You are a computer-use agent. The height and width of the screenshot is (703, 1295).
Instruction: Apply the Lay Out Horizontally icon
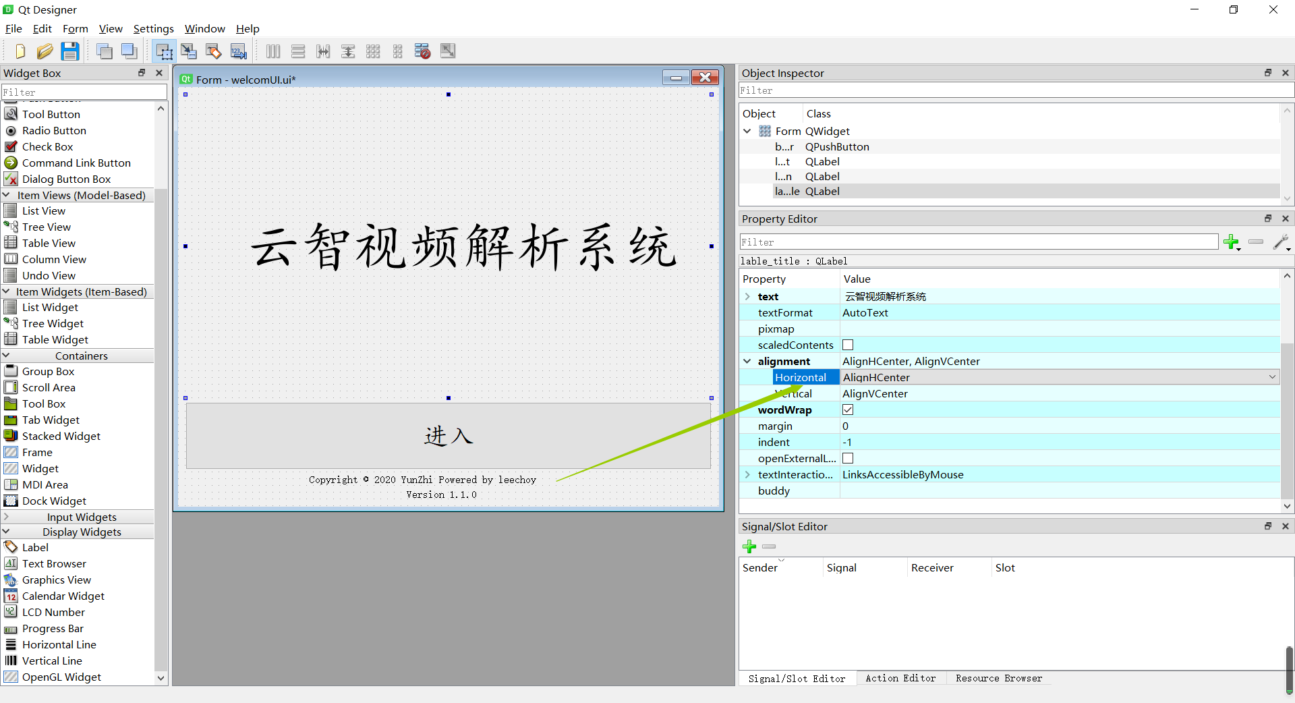tap(273, 51)
